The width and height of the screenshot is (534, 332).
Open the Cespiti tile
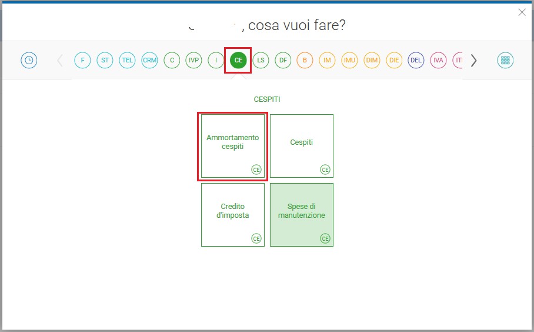click(x=302, y=146)
